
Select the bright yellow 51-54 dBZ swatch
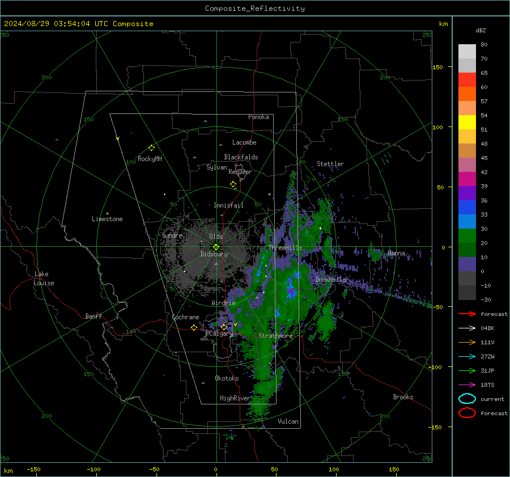coord(467,122)
